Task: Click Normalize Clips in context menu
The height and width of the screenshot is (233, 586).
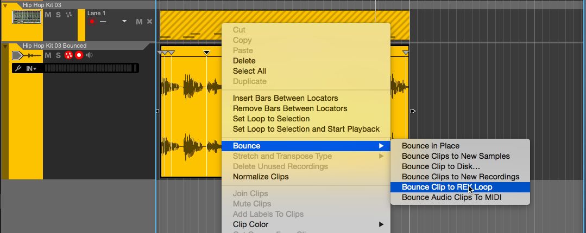Action: pos(261,177)
